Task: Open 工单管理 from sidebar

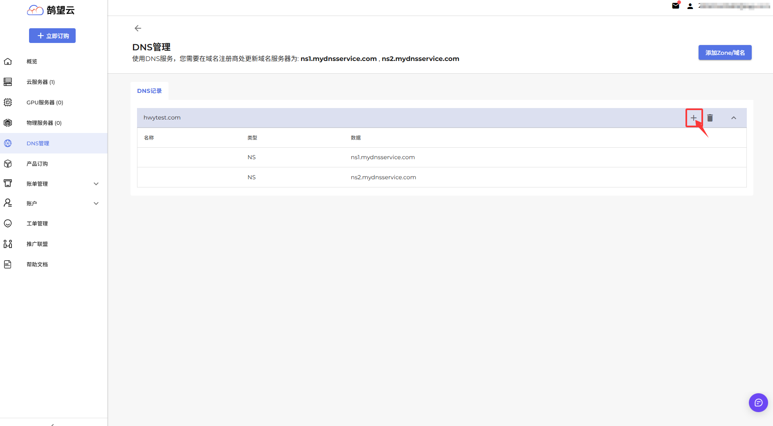Action: tap(37, 223)
